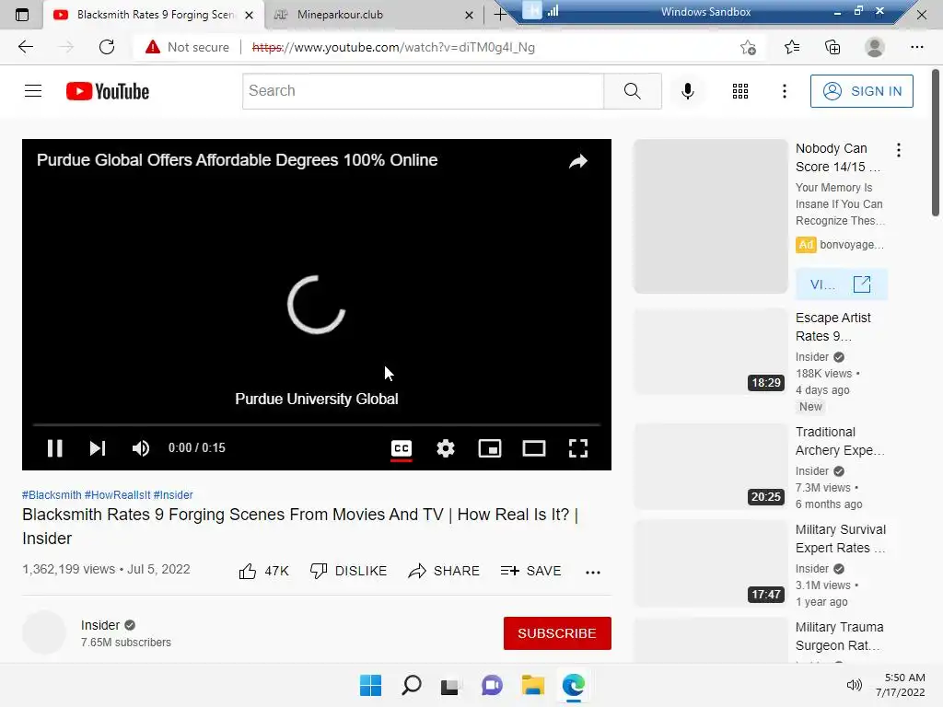The height and width of the screenshot is (707, 943).
Task: Enter full screen mode
Action: 578,448
